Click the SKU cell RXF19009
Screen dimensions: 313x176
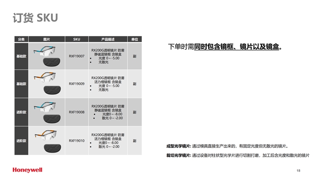[77, 84]
